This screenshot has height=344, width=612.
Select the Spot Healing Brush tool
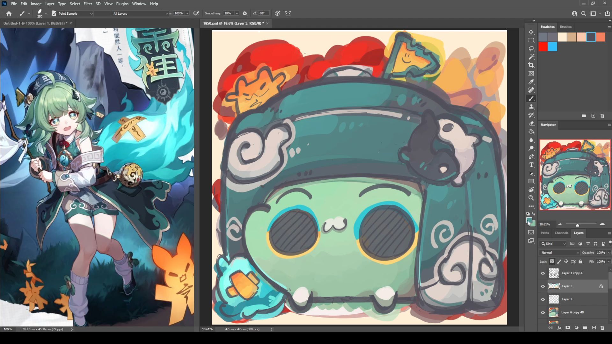pos(531,90)
